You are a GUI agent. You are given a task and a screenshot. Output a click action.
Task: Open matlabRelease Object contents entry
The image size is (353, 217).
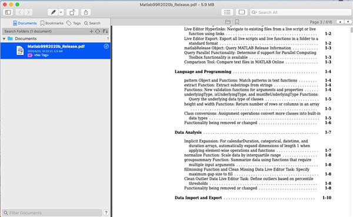(258, 48)
